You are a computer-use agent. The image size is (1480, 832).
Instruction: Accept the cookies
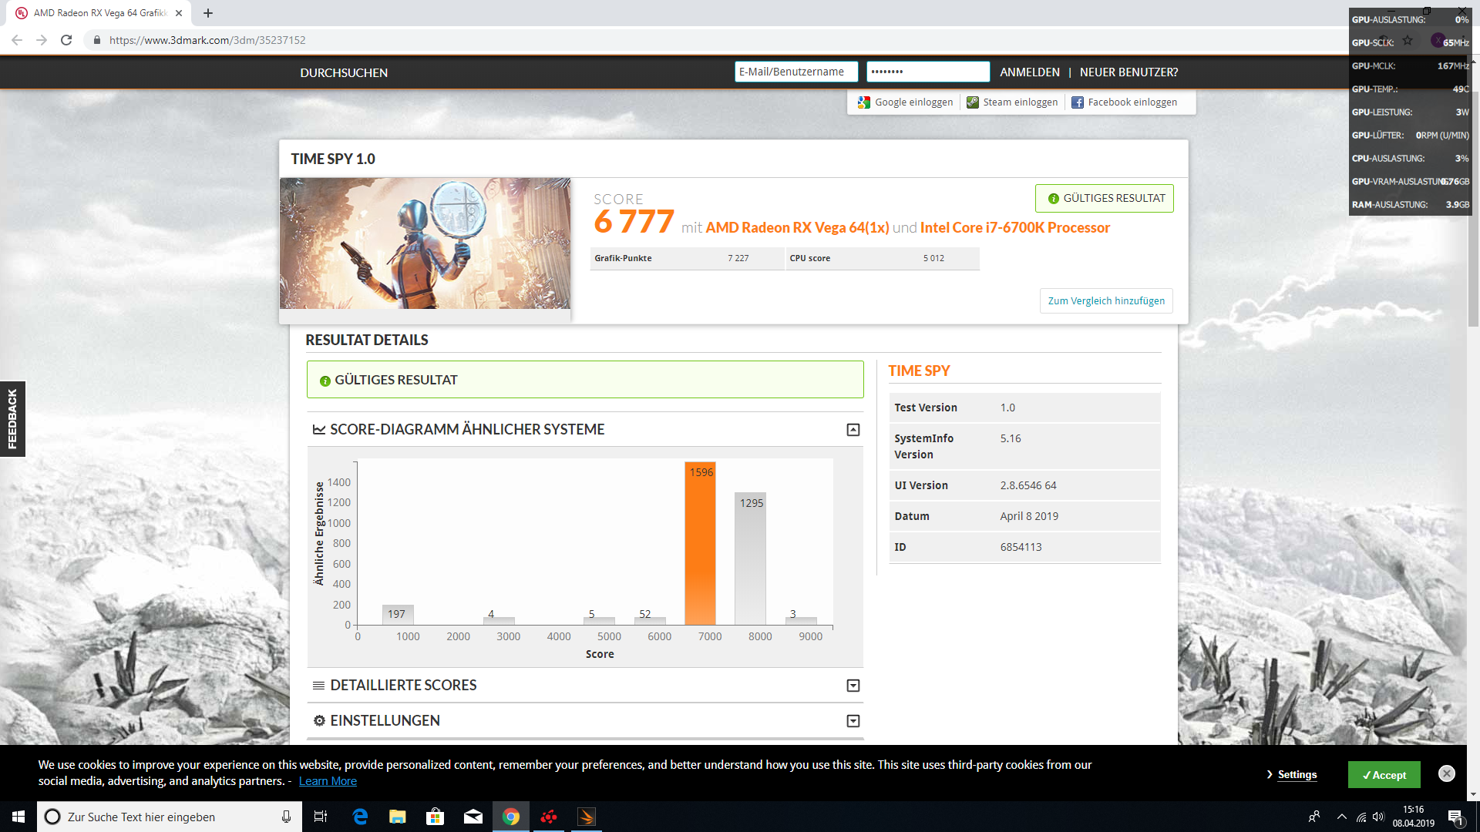coord(1384,775)
